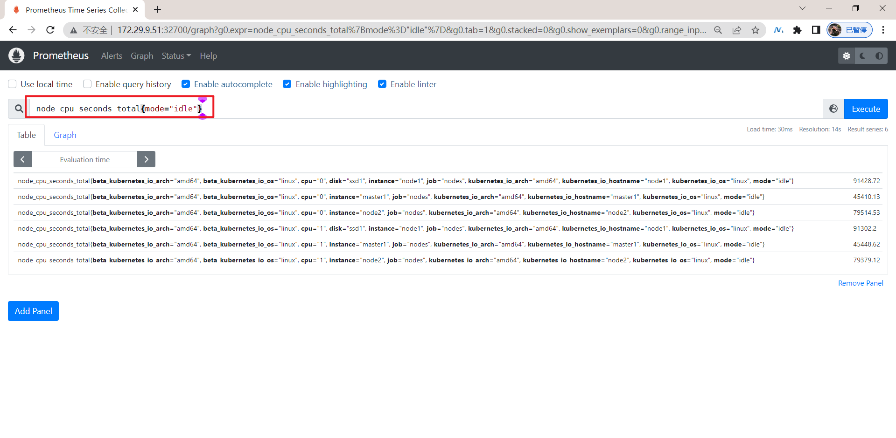Open the Help nav item
Viewport: 896px width, 438px height.
pyautogui.click(x=208, y=56)
